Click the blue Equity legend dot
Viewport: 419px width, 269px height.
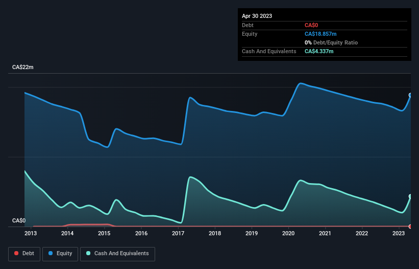[x=51, y=253]
